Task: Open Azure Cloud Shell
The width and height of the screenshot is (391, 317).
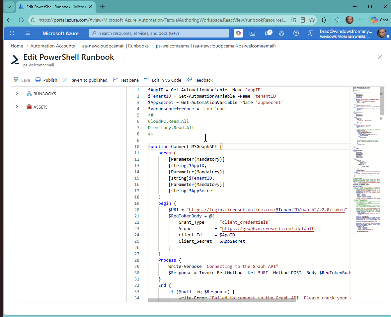Action: (252, 33)
